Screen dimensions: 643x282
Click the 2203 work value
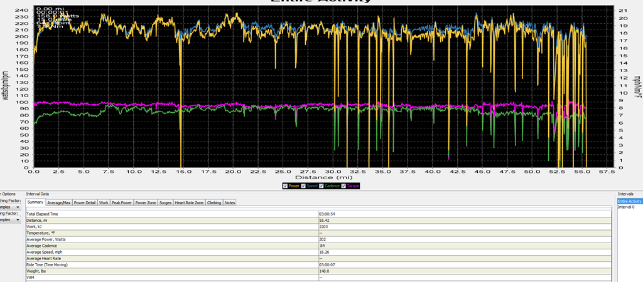point(323,226)
